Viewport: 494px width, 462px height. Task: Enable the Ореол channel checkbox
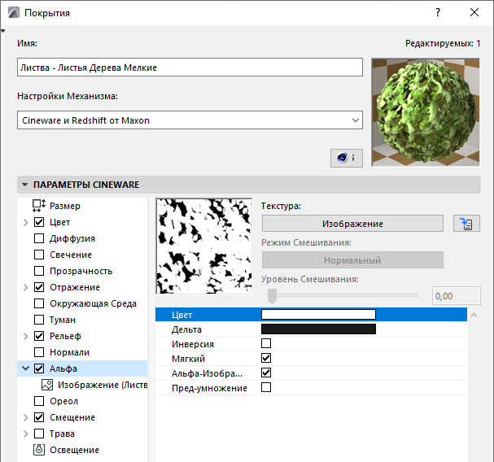pyautogui.click(x=39, y=401)
